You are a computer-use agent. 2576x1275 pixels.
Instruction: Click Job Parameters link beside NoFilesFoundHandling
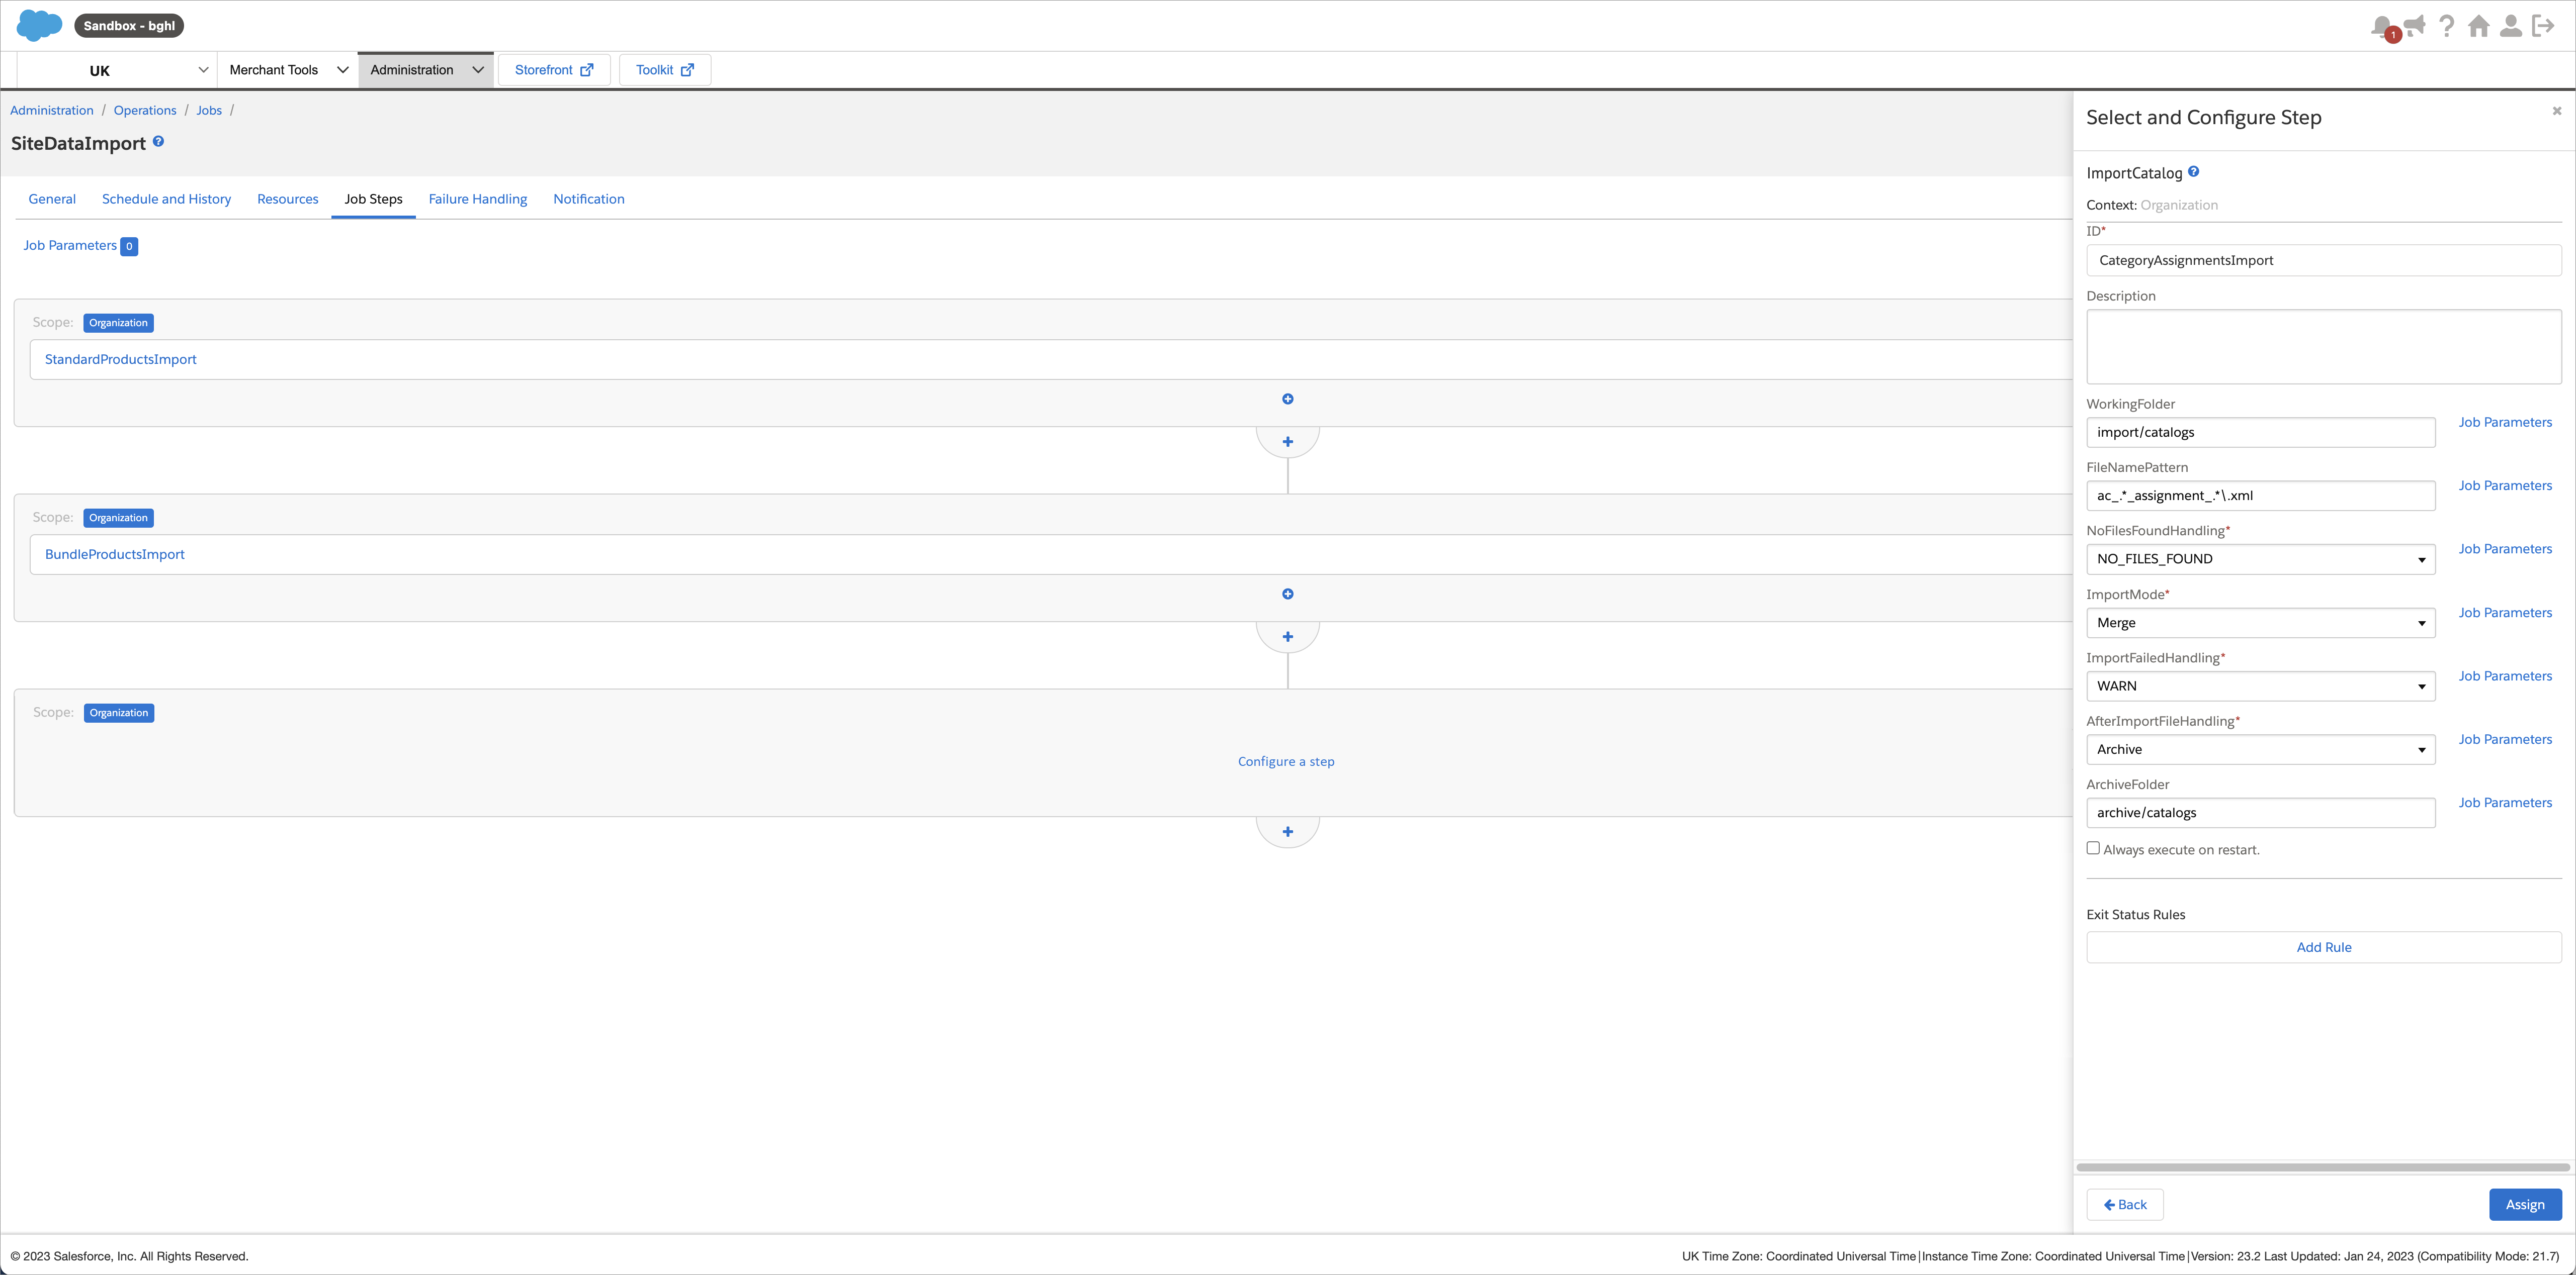point(2505,549)
